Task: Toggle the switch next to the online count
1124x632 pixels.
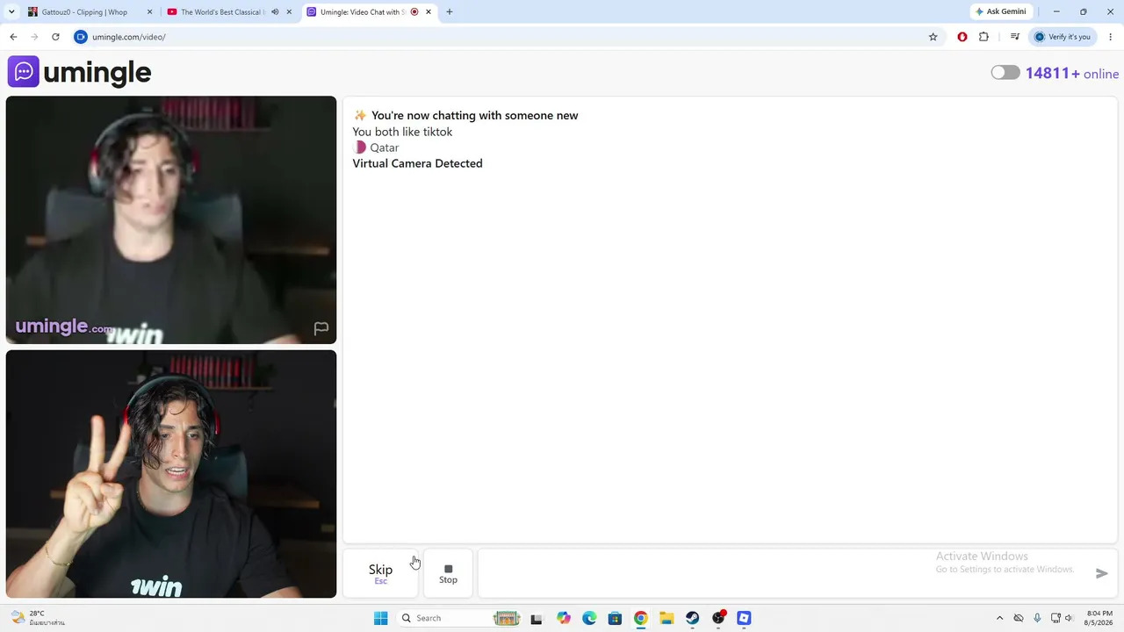Action: tap(1005, 73)
